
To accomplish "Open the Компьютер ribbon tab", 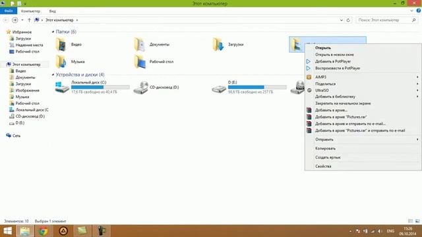I will pyautogui.click(x=31, y=11).
